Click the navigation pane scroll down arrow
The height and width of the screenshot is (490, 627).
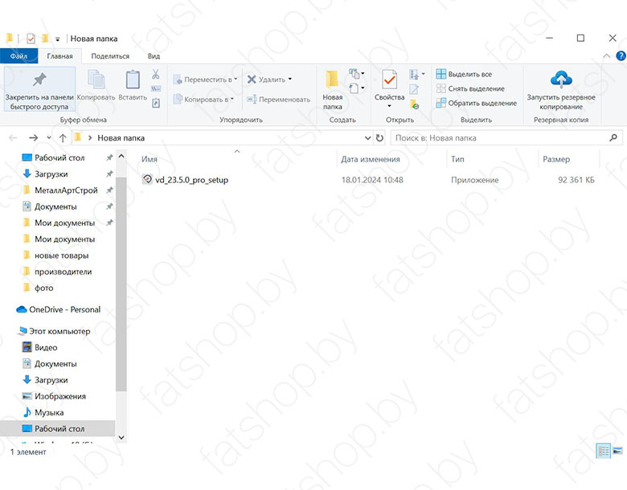pos(121,438)
